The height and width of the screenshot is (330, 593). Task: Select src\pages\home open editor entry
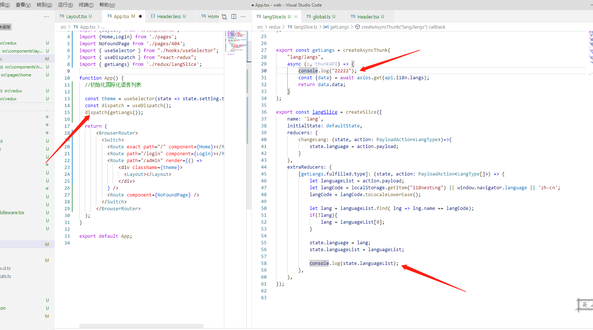16,75
